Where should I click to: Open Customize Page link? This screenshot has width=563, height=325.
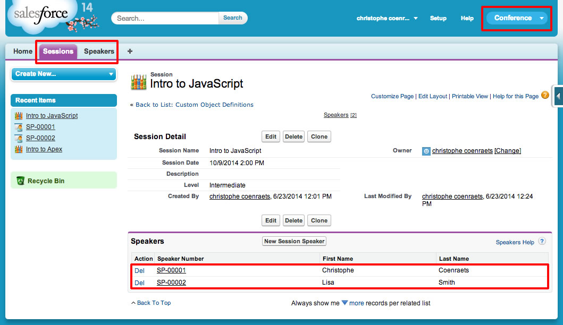point(392,96)
